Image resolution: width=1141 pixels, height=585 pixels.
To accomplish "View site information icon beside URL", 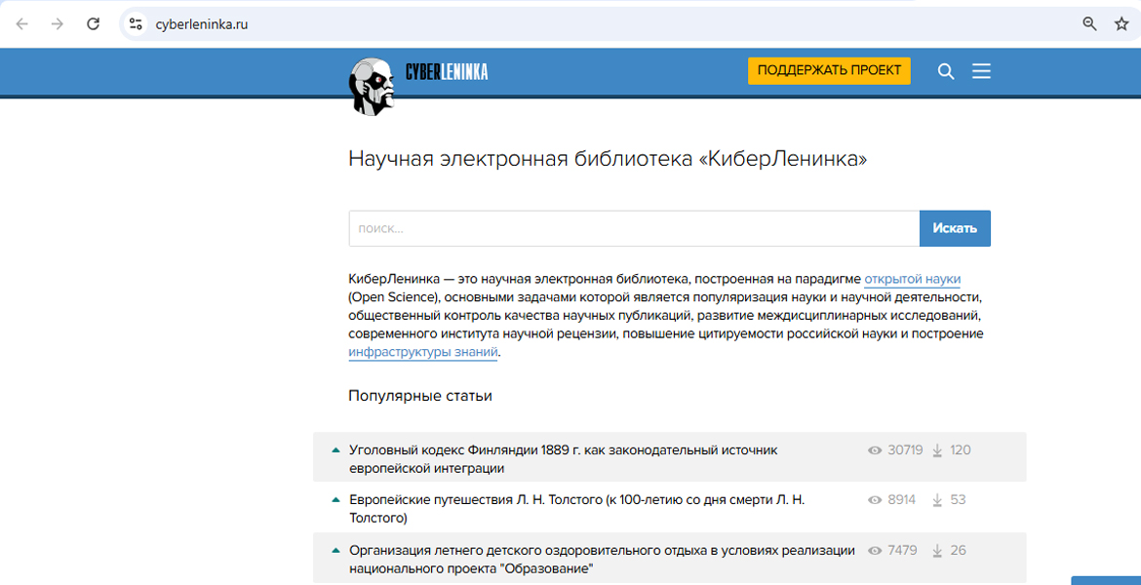I will tap(137, 24).
